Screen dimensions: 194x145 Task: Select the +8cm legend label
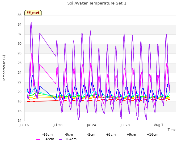pyautogui.click(x=131, y=134)
